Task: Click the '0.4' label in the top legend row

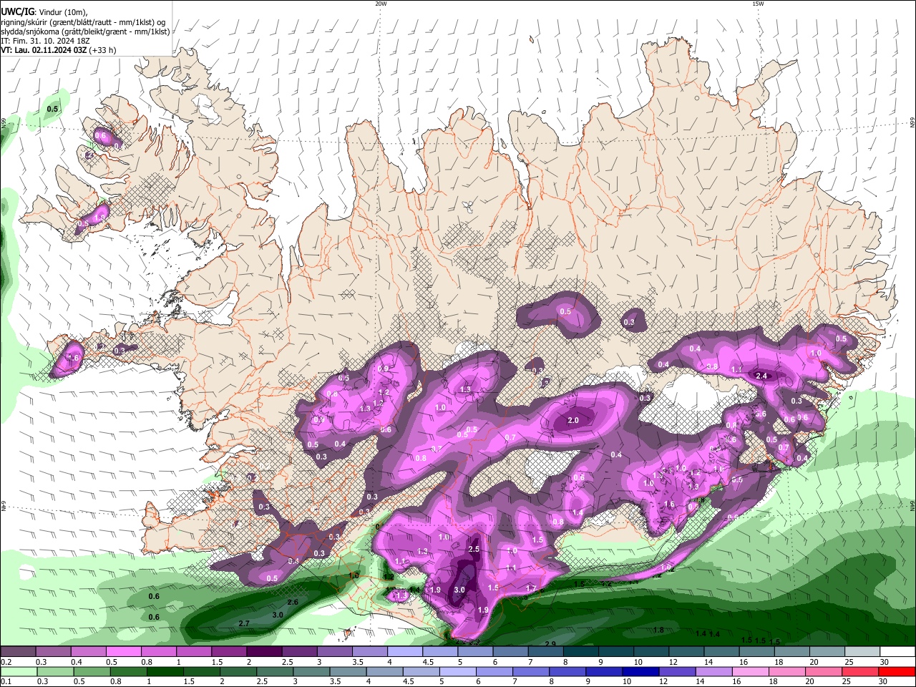Action: coord(77,662)
